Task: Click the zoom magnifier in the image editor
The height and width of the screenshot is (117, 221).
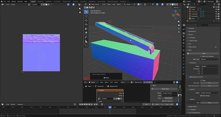Action: 80,9
